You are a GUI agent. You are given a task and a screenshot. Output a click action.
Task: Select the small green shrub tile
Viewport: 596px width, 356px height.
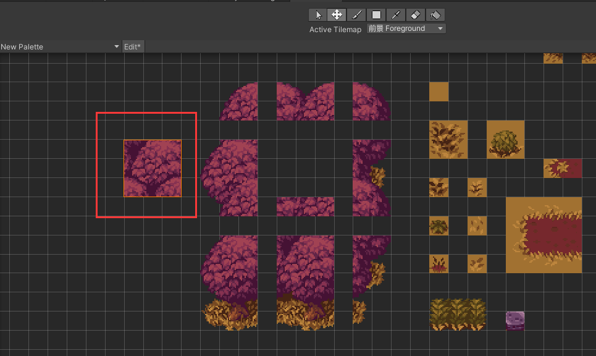(x=439, y=226)
